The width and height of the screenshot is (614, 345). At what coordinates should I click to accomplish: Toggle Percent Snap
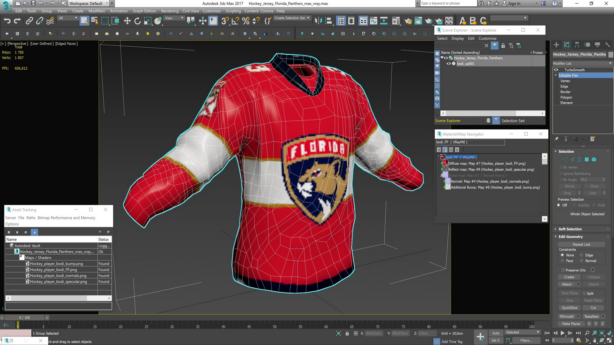(x=246, y=21)
